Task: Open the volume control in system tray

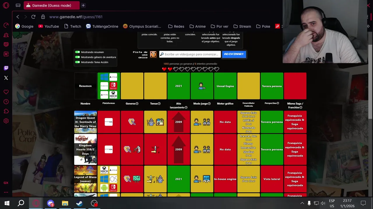Action: tap(323, 203)
